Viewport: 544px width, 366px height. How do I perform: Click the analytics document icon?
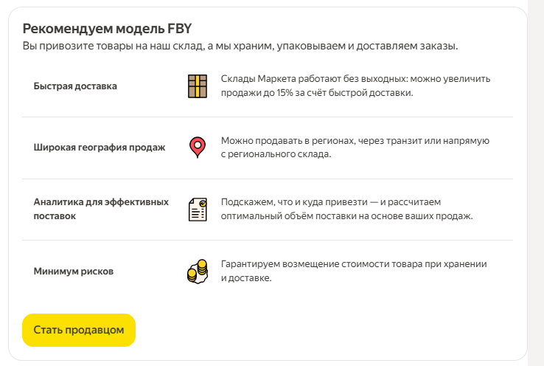197,210
